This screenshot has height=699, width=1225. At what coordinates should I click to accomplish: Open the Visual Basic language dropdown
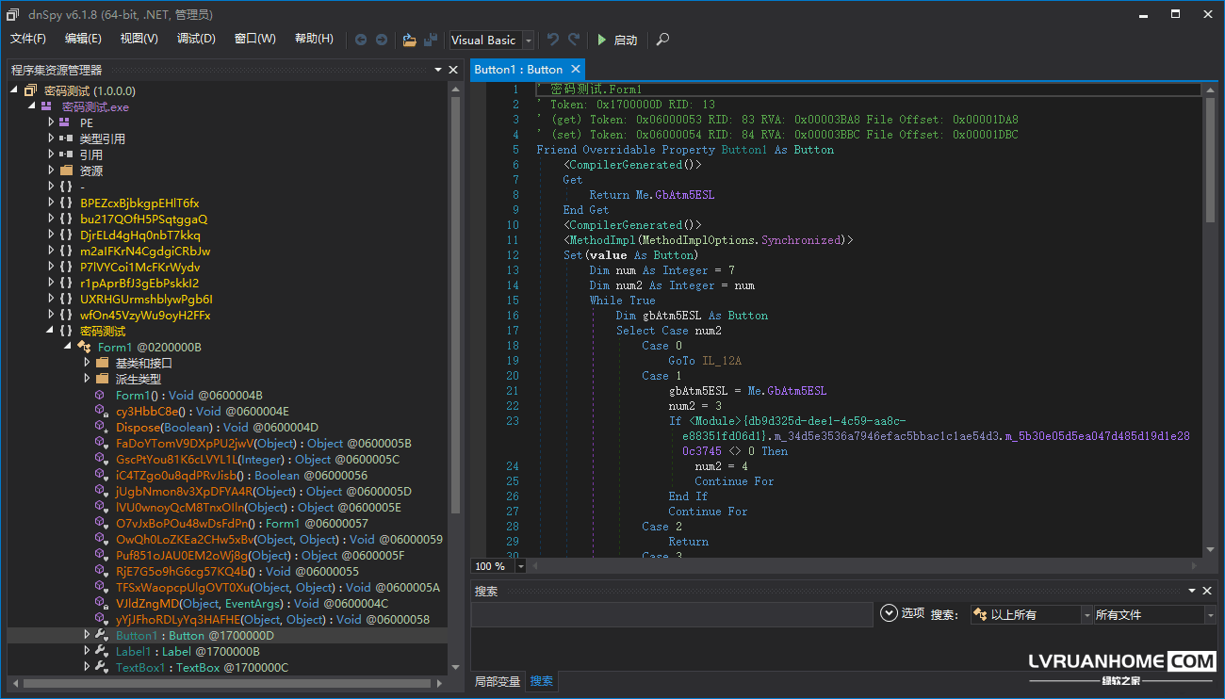[529, 41]
